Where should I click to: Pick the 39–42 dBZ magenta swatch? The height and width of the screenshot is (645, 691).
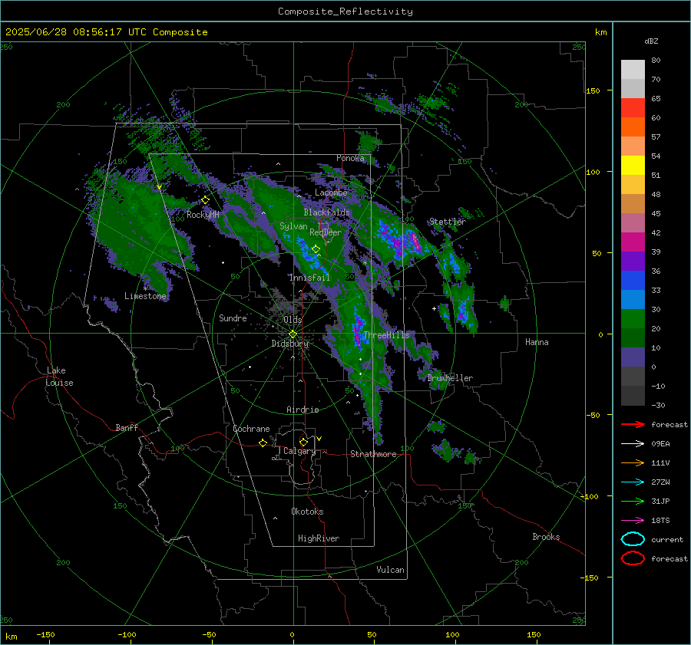click(x=633, y=242)
